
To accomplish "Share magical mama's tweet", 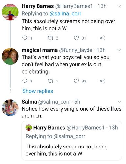I will [102, 81].
